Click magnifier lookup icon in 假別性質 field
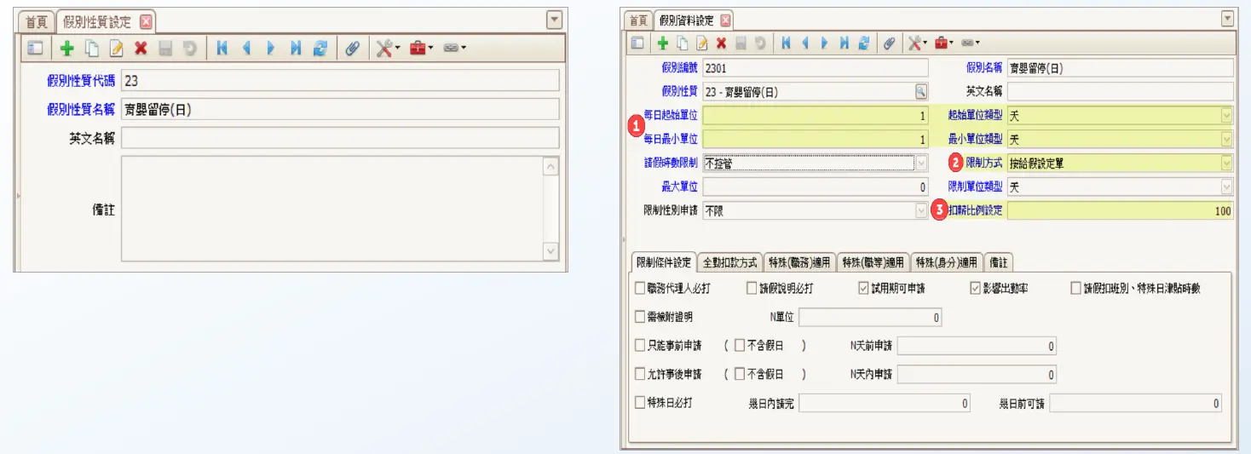Image resolution: width=1251 pixels, height=454 pixels. coord(920,91)
